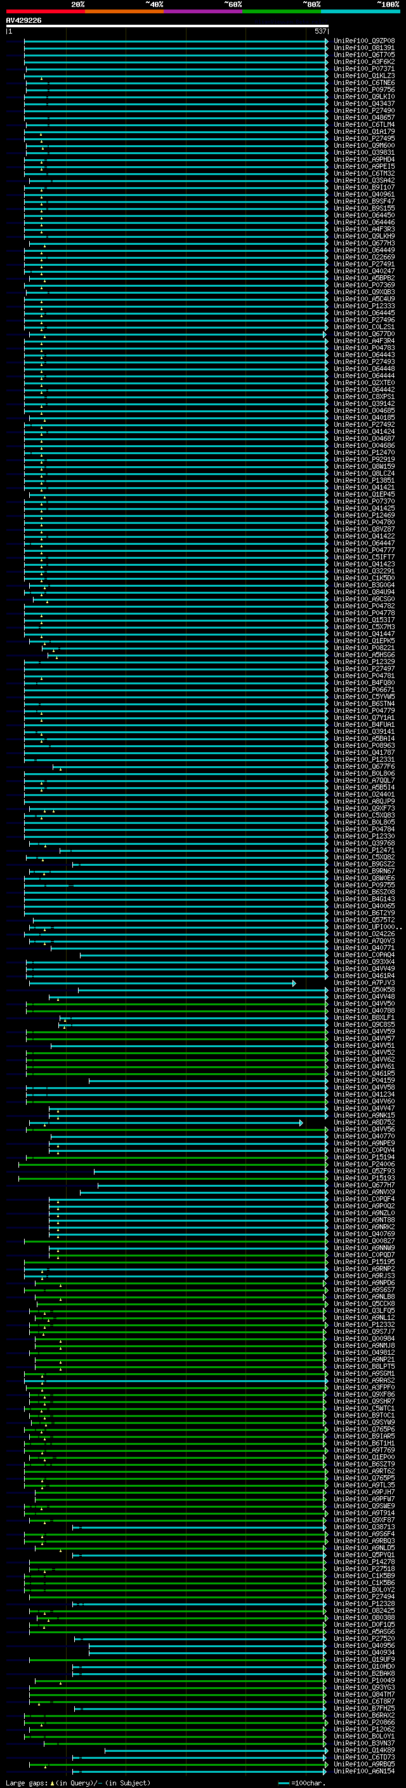Select hit UniRef100_P15194
This screenshot has width=406, height=1788.
(x=364, y=1157)
